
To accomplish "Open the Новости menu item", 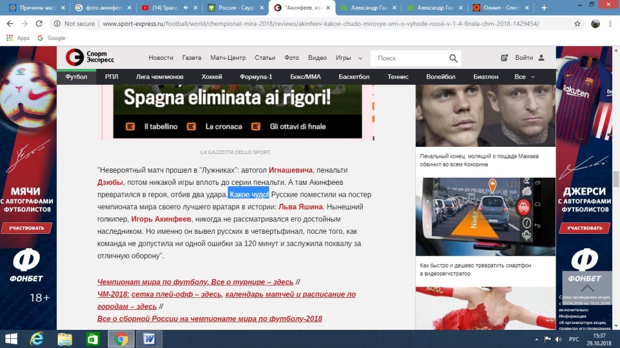I will point(161,57).
